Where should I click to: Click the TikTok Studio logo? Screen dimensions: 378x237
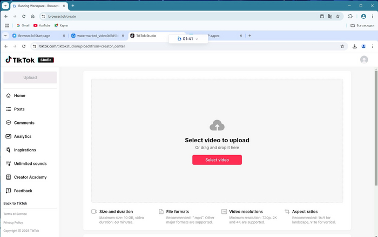(x=30, y=60)
